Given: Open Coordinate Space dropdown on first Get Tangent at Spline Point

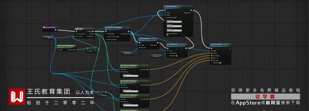Looking at the screenshot, I should tap(131, 92).
